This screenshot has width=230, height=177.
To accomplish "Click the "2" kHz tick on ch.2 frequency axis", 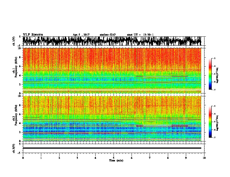I will pyautogui.click(x=20, y=132).
